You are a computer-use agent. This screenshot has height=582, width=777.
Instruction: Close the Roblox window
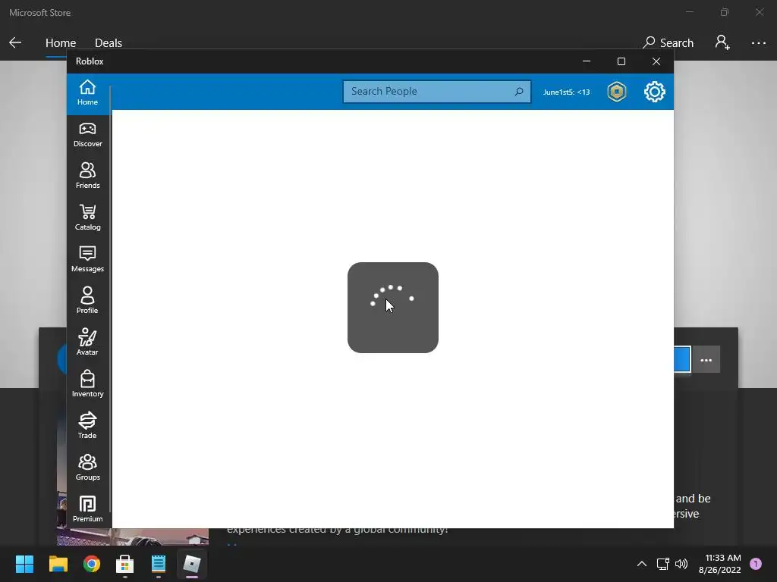[656, 61]
